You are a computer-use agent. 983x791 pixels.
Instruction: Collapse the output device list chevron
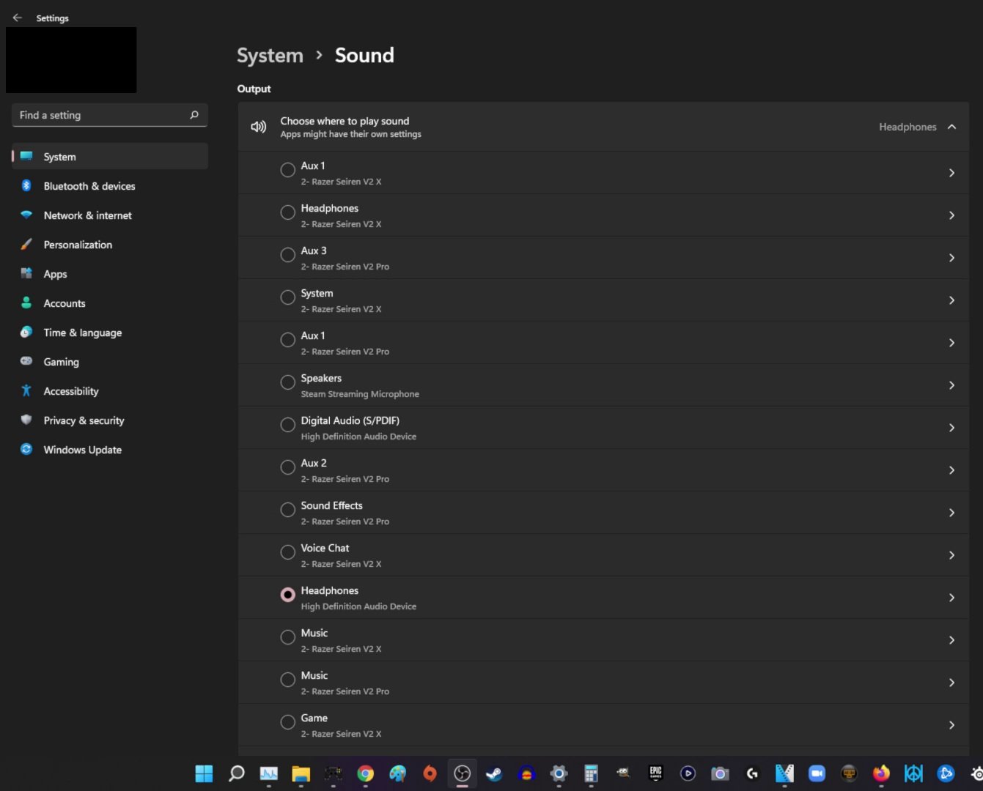point(951,127)
